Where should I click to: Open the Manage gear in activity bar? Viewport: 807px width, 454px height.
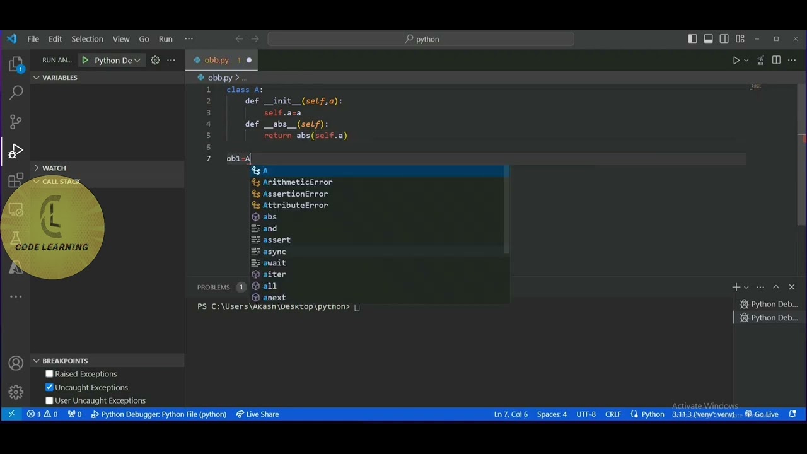click(x=16, y=392)
